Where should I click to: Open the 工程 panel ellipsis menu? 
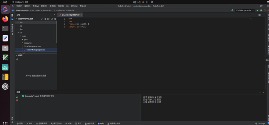[x=51, y=15]
